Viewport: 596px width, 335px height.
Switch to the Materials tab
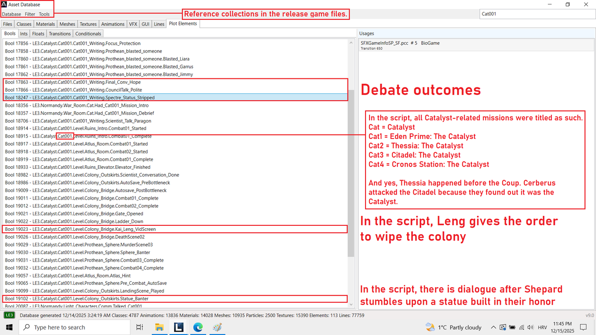(x=46, y=24)
